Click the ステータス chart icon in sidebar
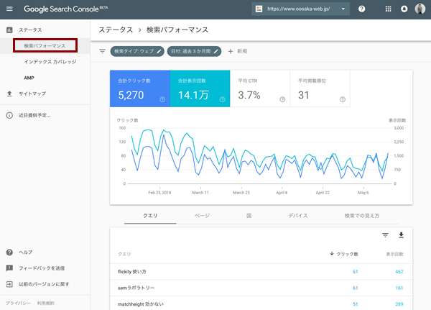The height and width of the screenshot is (310, 431). click(9, 29)
